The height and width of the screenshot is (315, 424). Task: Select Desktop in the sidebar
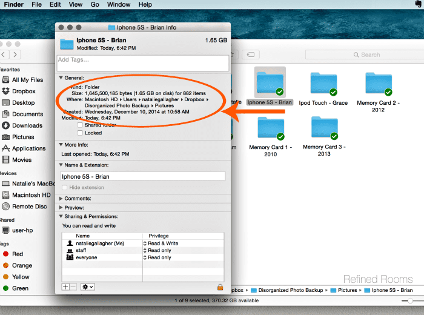click(x=18, y=103)
